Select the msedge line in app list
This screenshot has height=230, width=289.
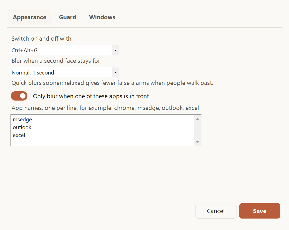tap(22, 119)
